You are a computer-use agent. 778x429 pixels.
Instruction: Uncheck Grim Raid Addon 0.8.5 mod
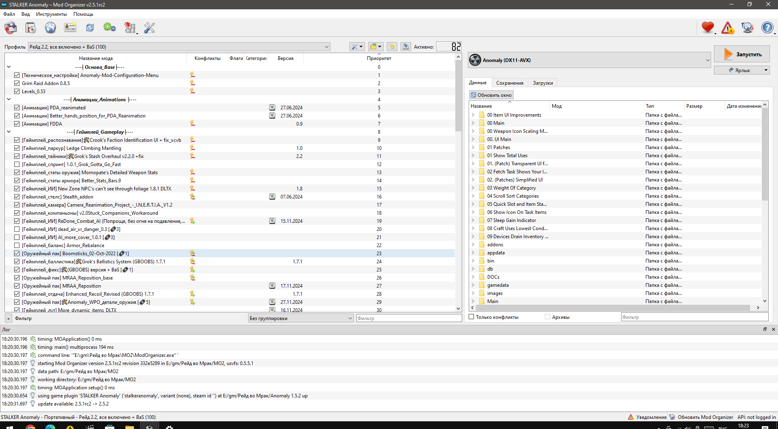pyautogui.click(x=17, y=83)
